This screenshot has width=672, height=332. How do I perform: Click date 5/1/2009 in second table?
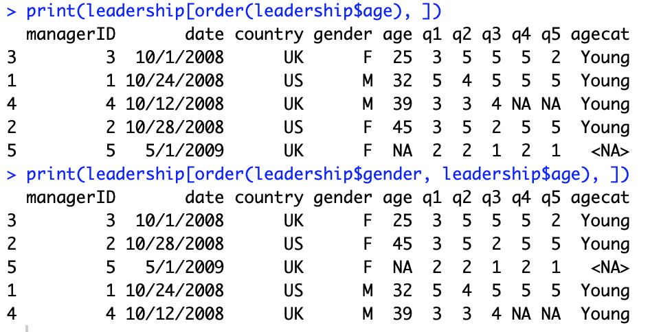[x=185, y=268]
